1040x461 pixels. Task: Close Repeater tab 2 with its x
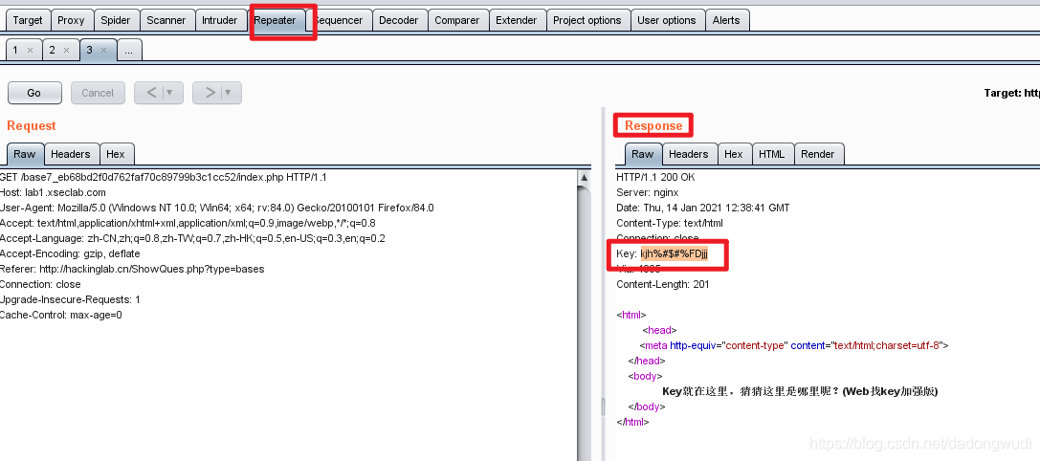[66, 51]
